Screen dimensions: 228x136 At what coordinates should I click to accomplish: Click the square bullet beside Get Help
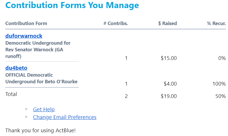click(x=26, y=109)
